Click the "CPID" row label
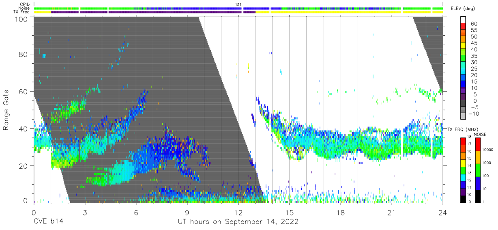Image resolution: width=498 pixels, height=230 pixels. pos(25,4)
